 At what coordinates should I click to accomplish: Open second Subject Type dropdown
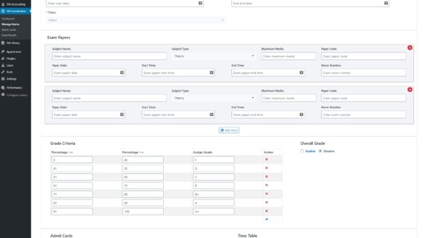[x=214, y=98]
